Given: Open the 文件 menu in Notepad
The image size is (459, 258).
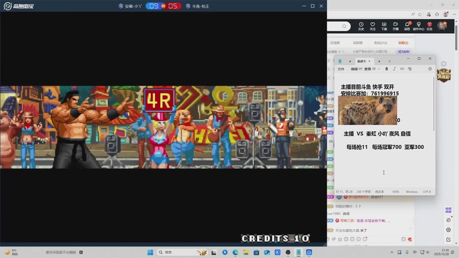Looking at the screenshot, I should click(341, 69).
